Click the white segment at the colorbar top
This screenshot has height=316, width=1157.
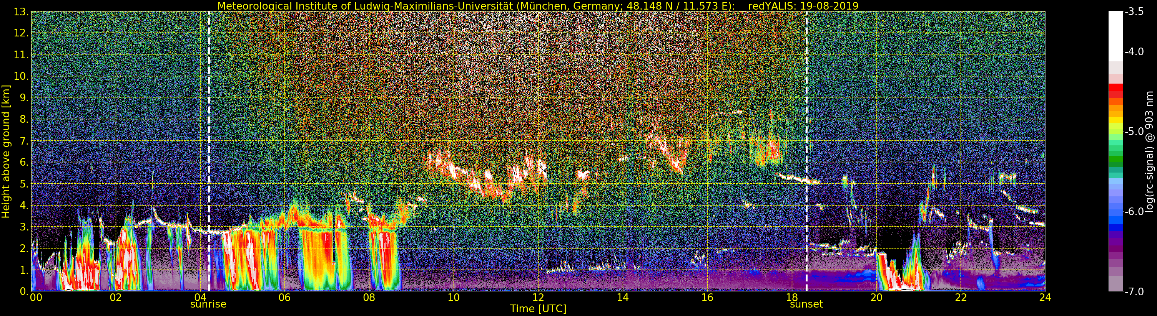1115,36
